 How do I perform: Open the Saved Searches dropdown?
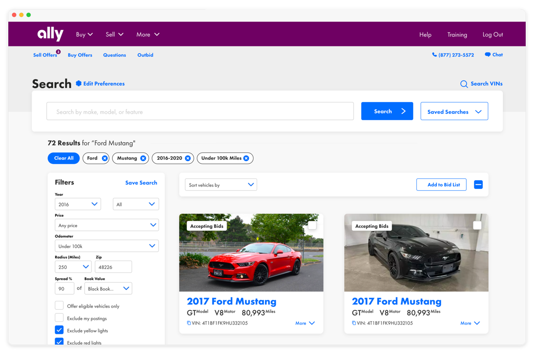(454, 111)
